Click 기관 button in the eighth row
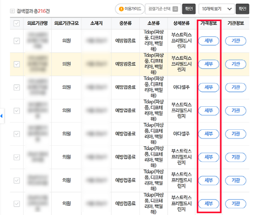 (235, 204)
